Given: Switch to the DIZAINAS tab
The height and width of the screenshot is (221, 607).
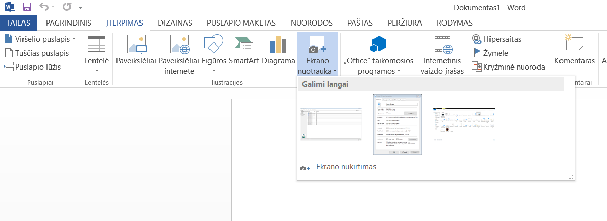Looking at the screenshot, I should [175, 23].
